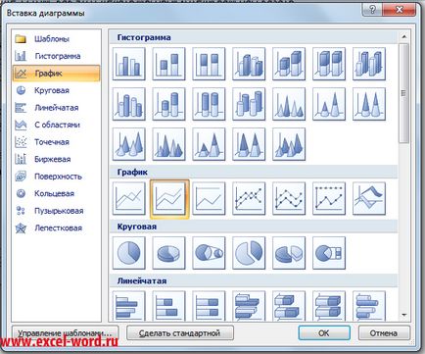
Task: Select the Точечная category
Action: pyautogui.click(x=56, y=142)
